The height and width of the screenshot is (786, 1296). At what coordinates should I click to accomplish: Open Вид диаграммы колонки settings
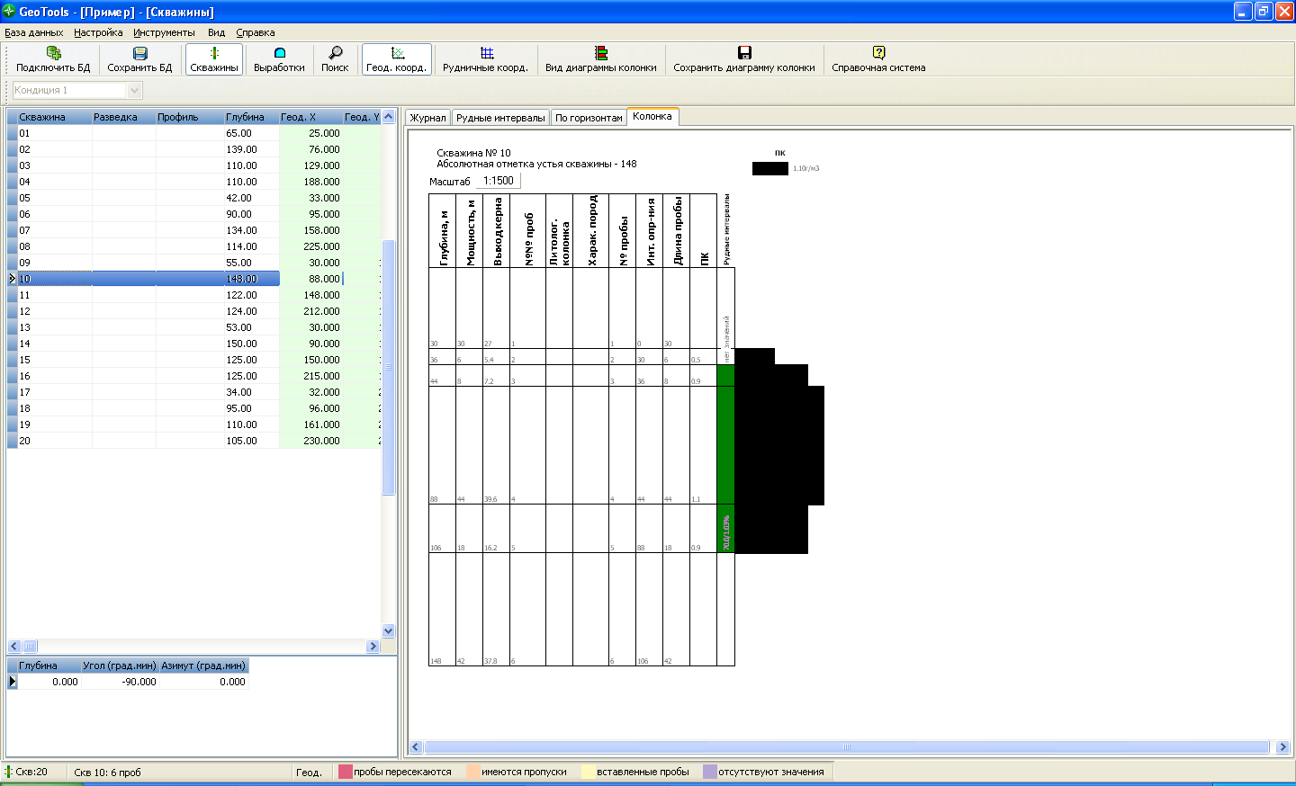point(601,59)
